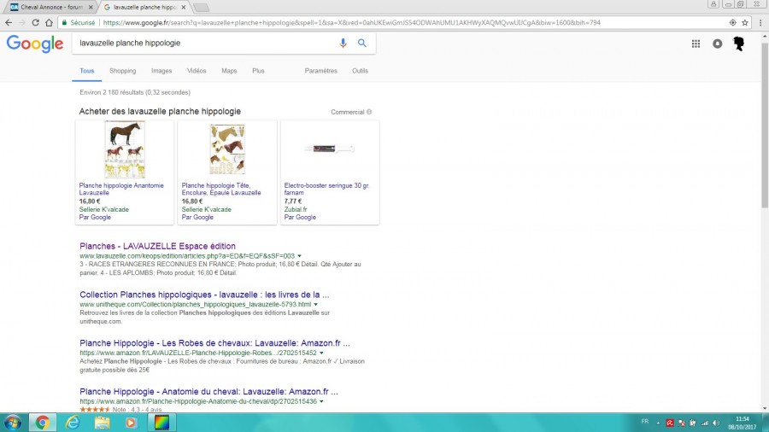Open the Plus search menu
Screen dimensions: 769x432
click(x=258, y=71)
